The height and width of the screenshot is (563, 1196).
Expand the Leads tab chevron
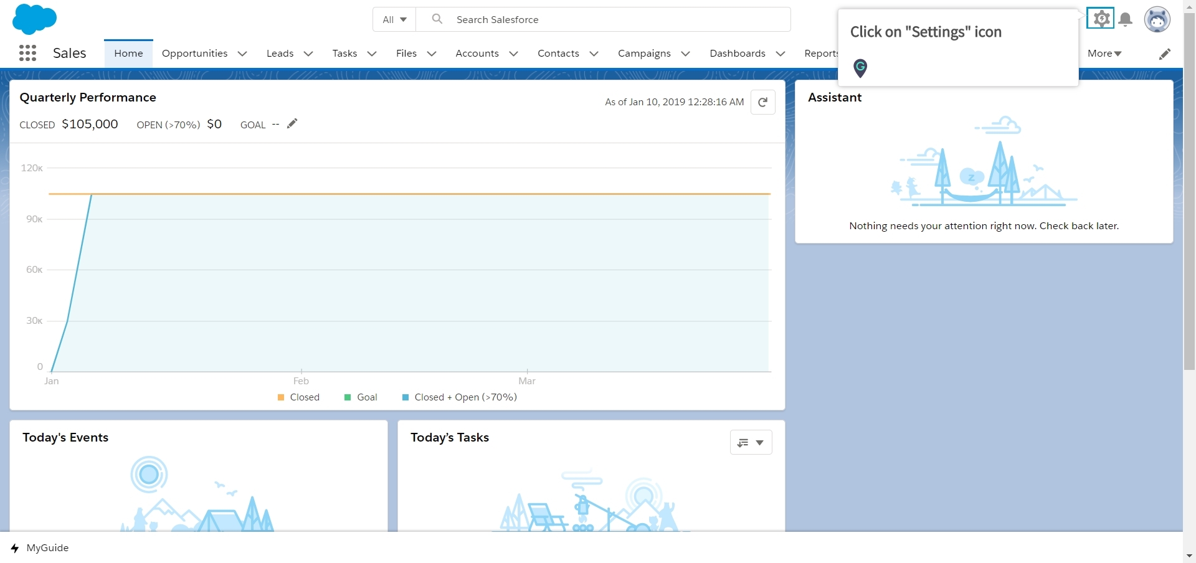coord(308,54)
